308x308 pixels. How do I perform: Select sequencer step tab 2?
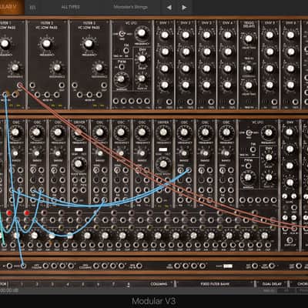point(37,284)
